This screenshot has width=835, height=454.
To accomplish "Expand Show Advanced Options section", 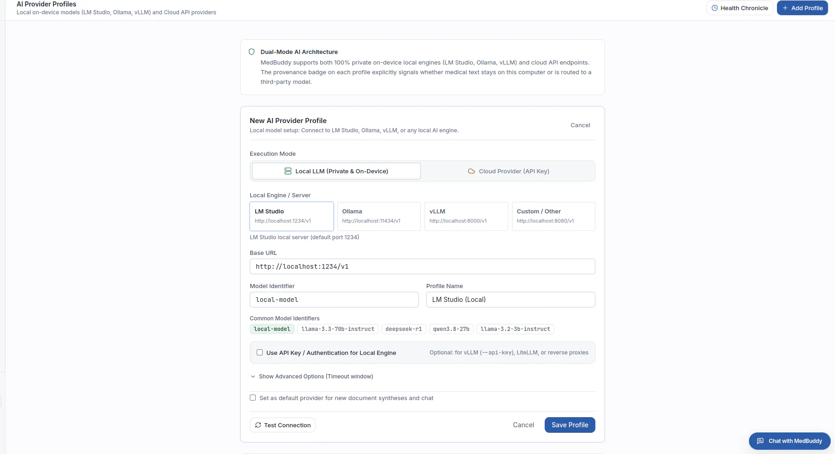I will [312, 377].
